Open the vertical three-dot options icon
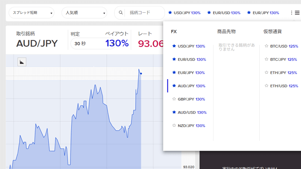The image size is (301, 169). (292, 13)
